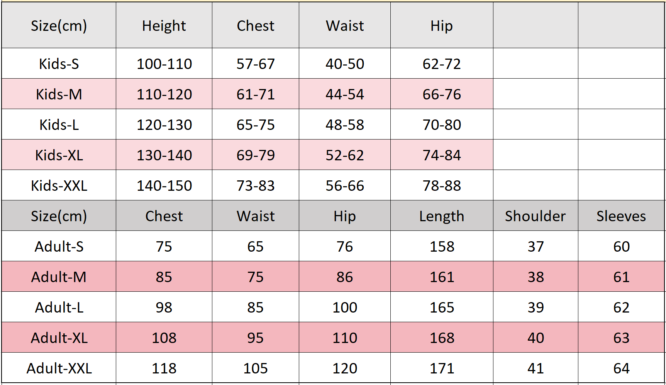Viewport: 666px width, 385px height.
Task: Click the Kids-XXL hip 78-88 cell
Action: pos(442,185)
